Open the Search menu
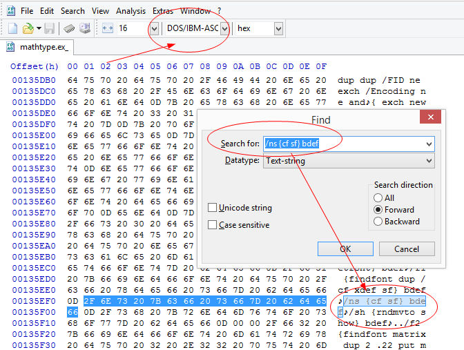 pos(72,11)
